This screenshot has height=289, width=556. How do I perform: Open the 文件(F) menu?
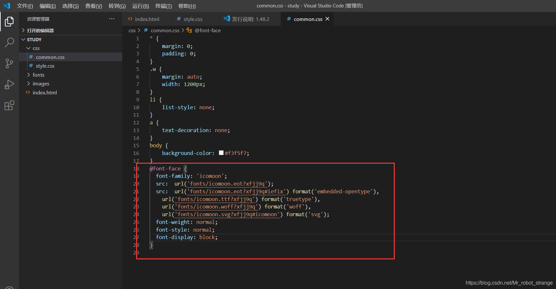coord(25,6)
